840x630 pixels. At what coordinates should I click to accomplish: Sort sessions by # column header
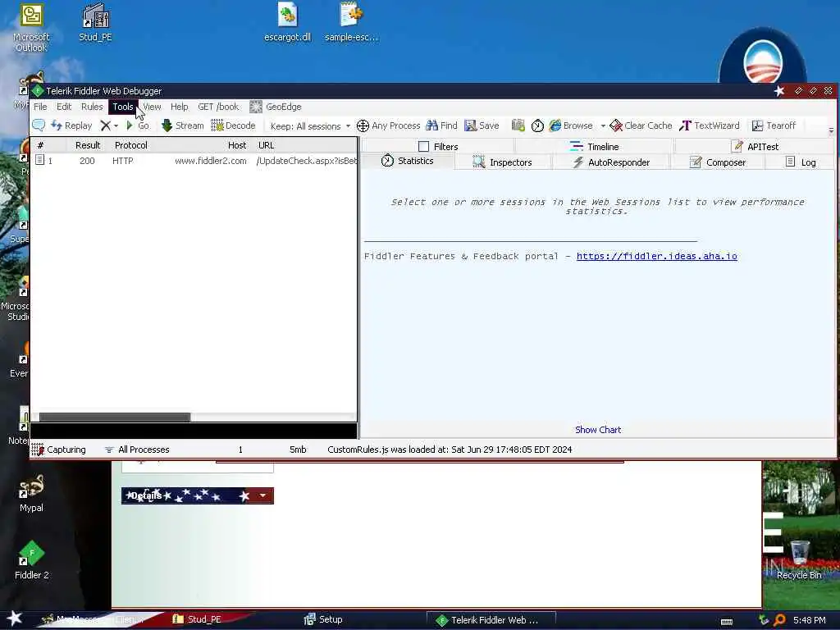coord(40,145)
